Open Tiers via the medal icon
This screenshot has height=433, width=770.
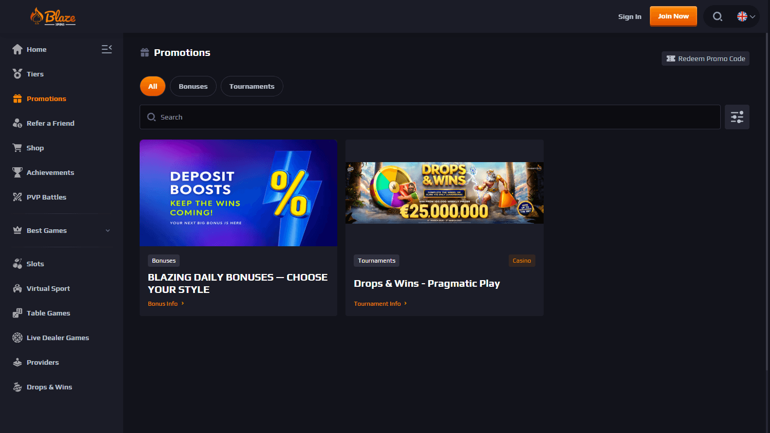17,74
